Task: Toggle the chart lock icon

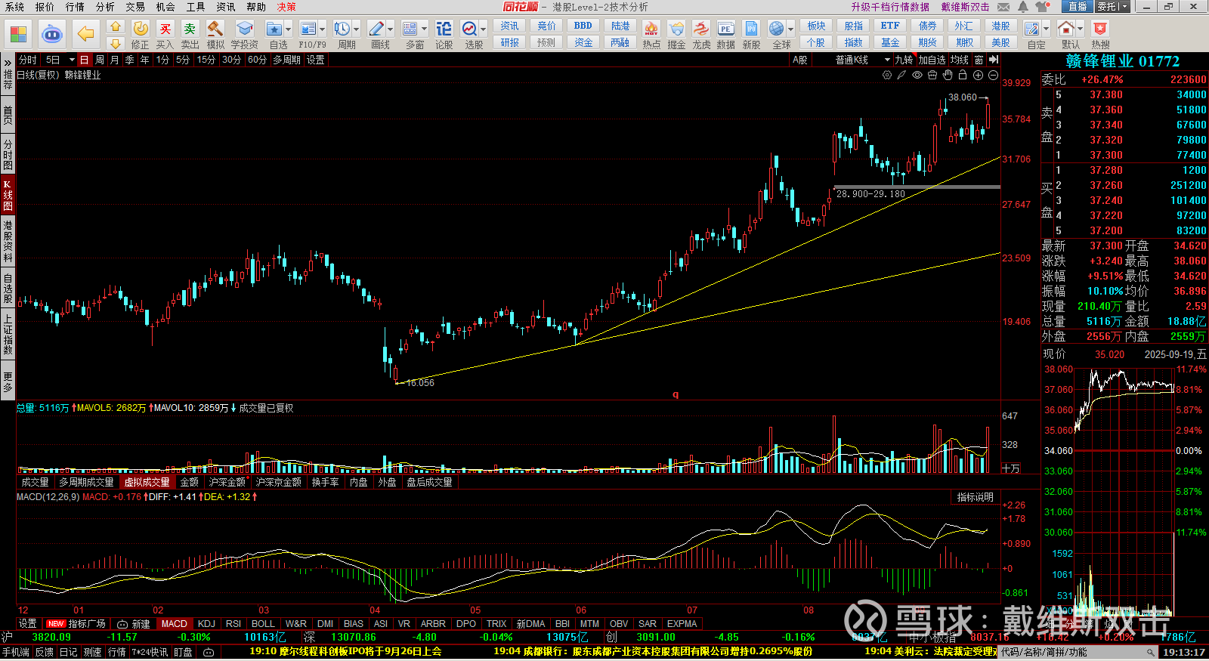Action: click(x=963, y=76)
